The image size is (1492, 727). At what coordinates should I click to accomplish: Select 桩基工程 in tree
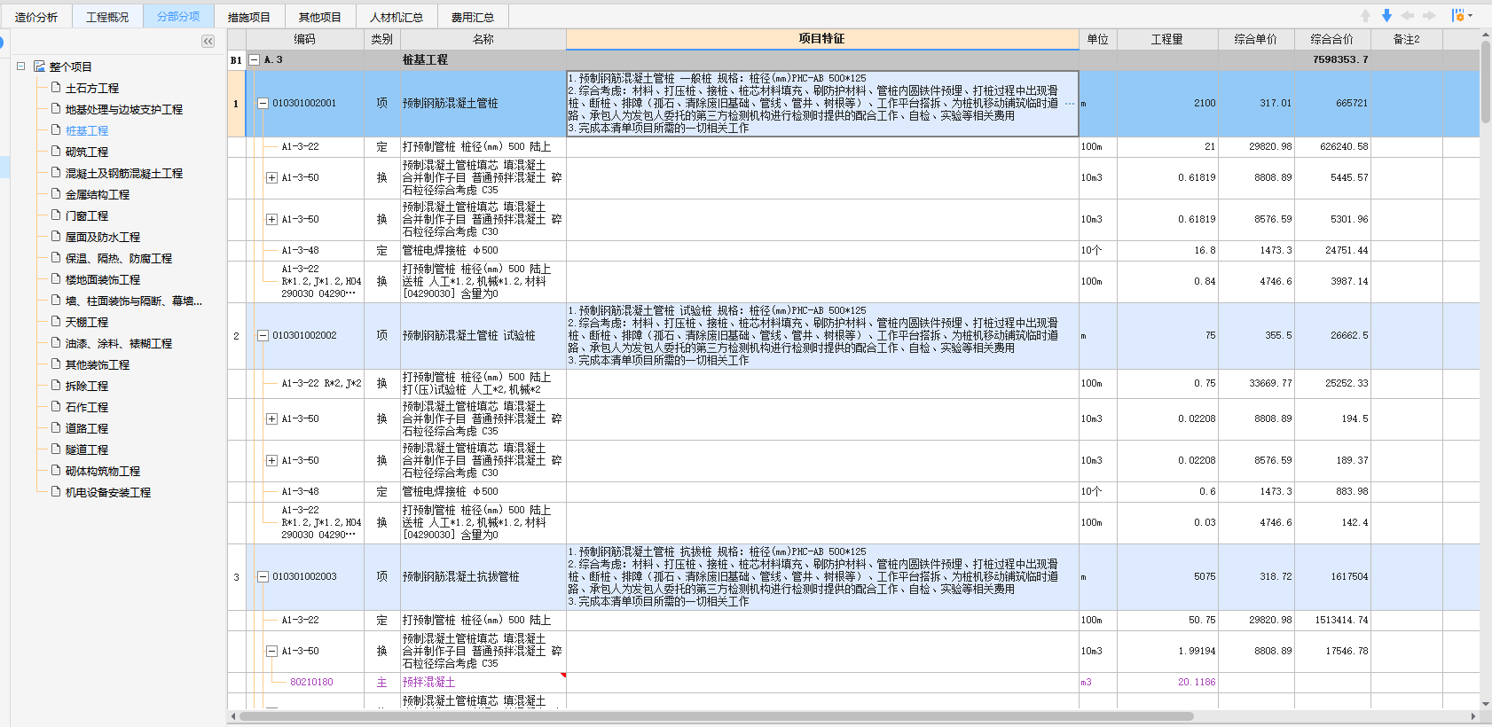(x=87, y=131)
